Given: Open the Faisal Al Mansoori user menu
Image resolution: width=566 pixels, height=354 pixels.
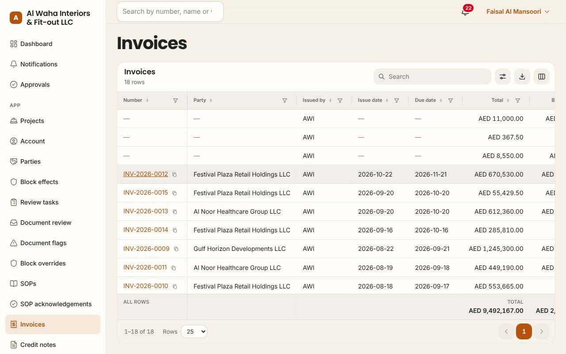Looking at the screenshot, I should (518, 12).
